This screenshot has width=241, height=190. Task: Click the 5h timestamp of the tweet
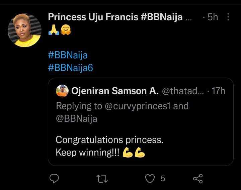tap(212, 17)
